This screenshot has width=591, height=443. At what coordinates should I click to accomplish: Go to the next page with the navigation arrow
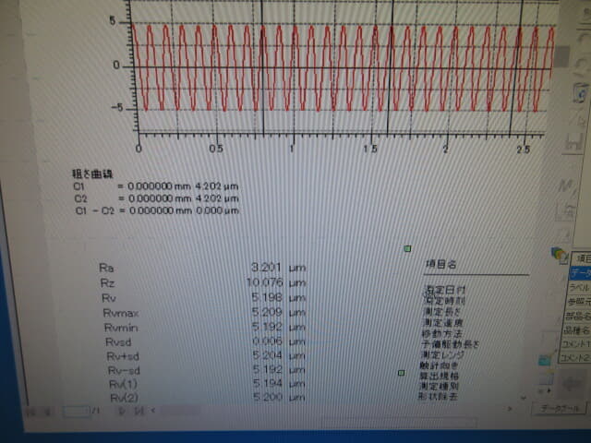coord(121,411)
